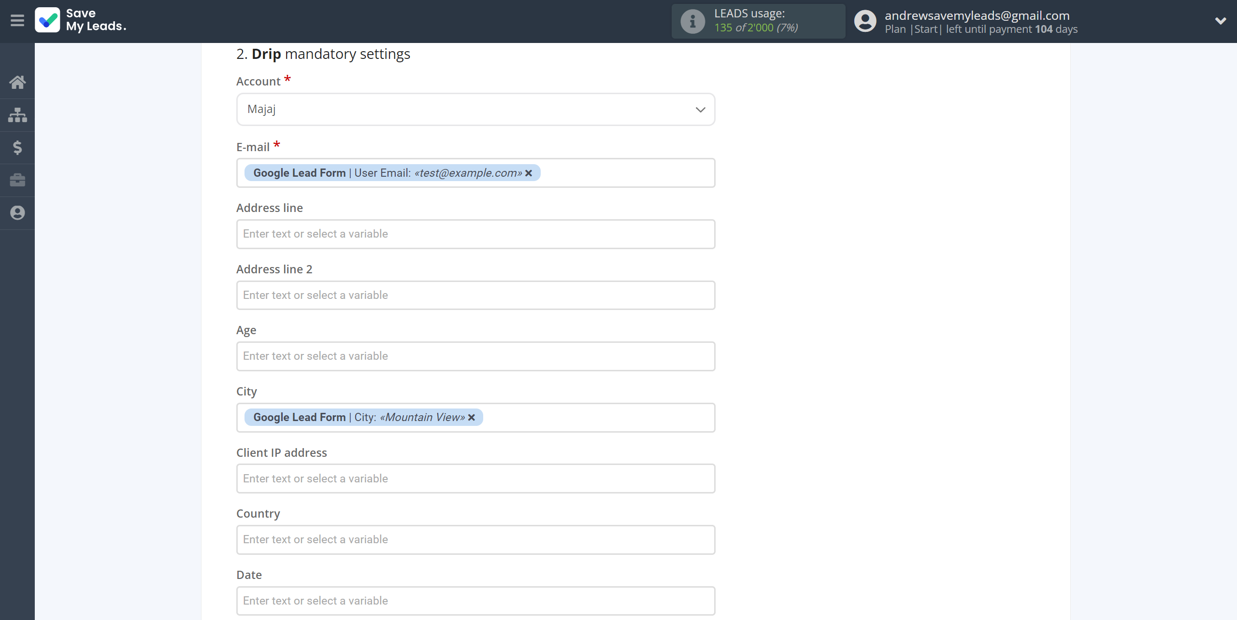Click the Drip mandatory settings heading
Viewport: 1237px width, 620px height.
click(323, 54)
